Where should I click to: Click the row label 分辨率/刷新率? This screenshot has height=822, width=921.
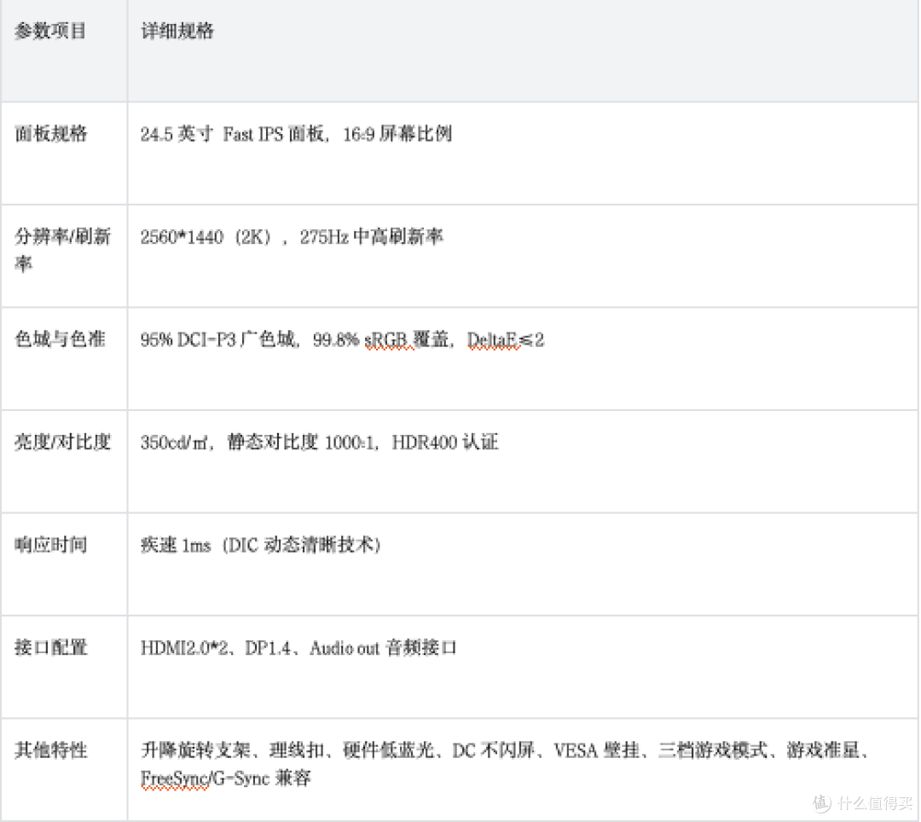pyautogui.click(x=62, y=250)
